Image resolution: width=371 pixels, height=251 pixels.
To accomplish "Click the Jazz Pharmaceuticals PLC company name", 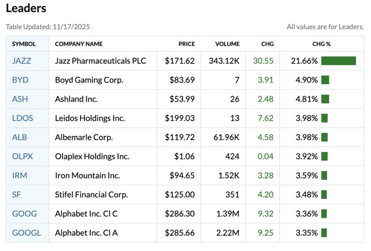I will point(100,61).
